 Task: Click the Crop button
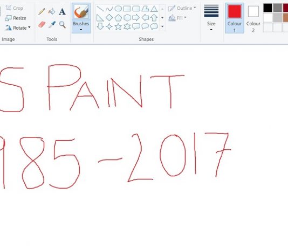coord(15,8)
